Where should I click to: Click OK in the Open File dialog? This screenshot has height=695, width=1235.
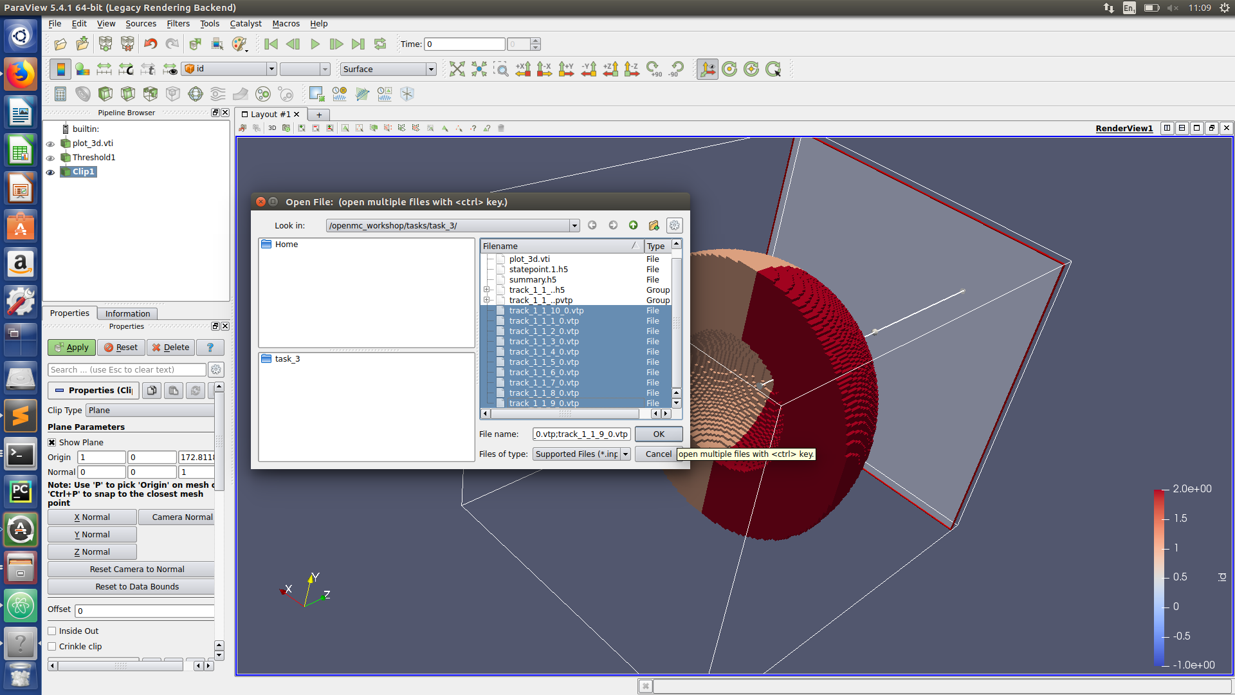click(x=659, y=434)
